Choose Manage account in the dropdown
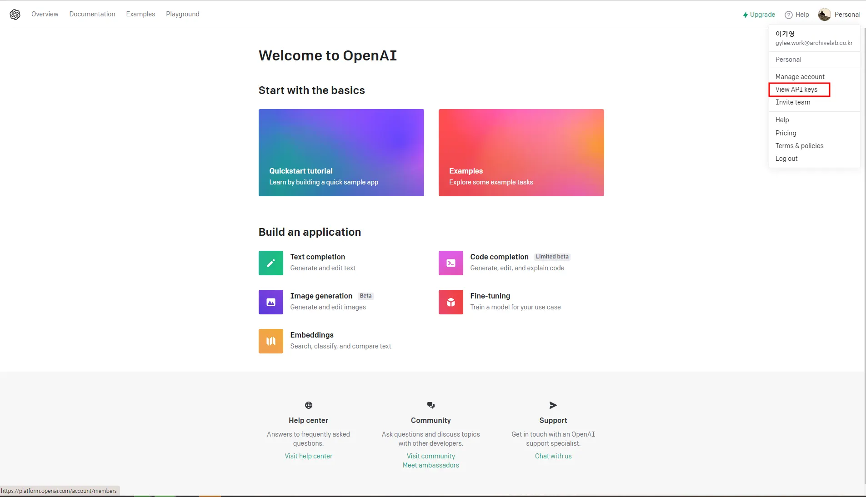This screenshot has height=497, width=866. click(x=800, y=77)
